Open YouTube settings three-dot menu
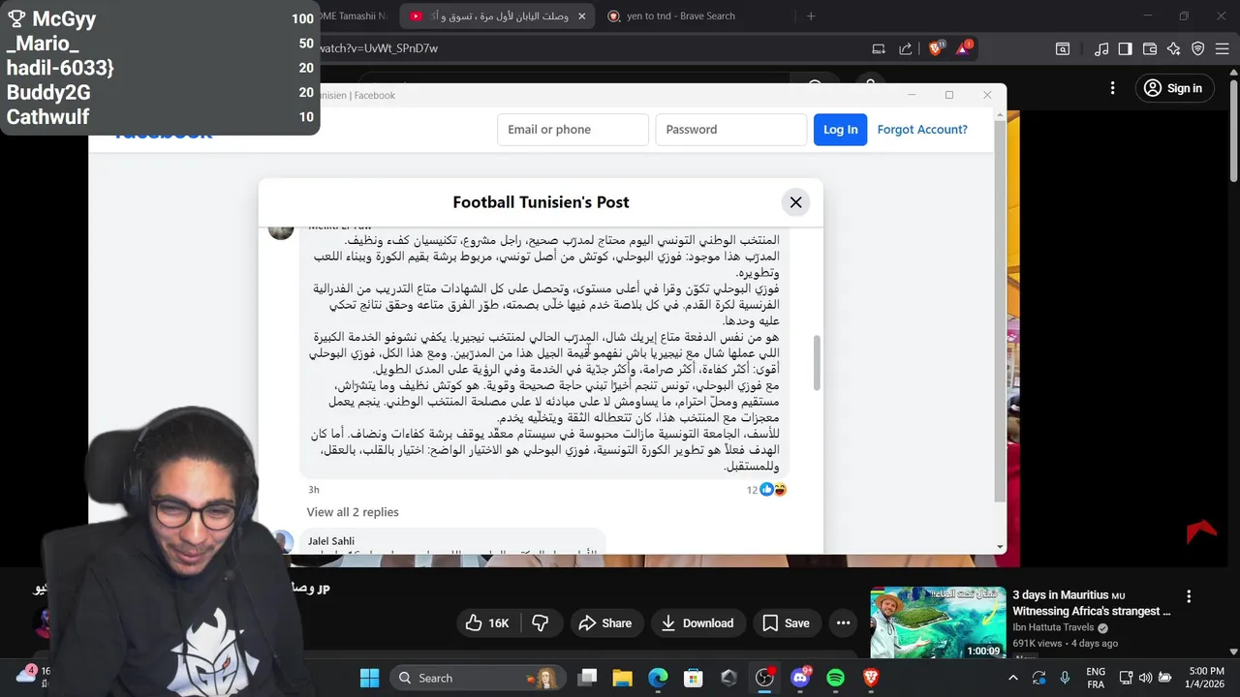This screenshot has height=697, width=1240. pyautogui.click(x=1112, y=88)
